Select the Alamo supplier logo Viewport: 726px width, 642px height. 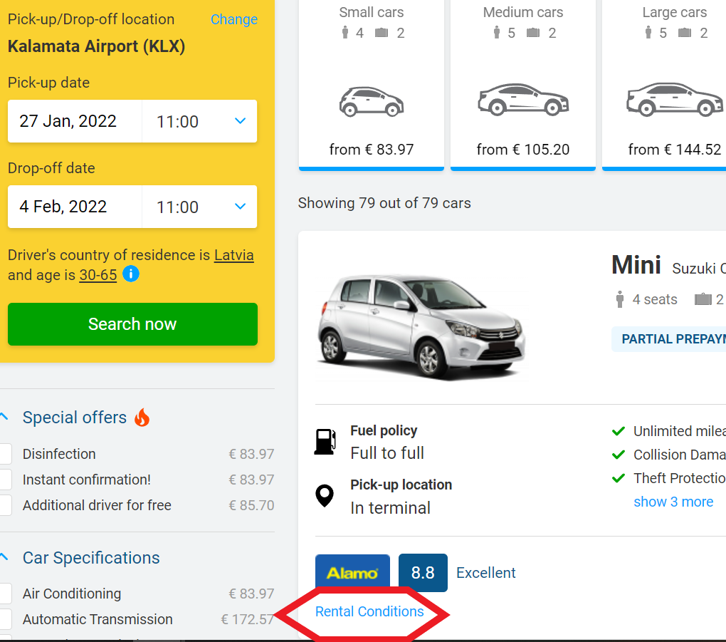352,572
